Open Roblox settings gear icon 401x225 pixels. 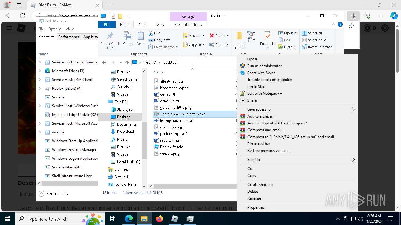[385, 28]
